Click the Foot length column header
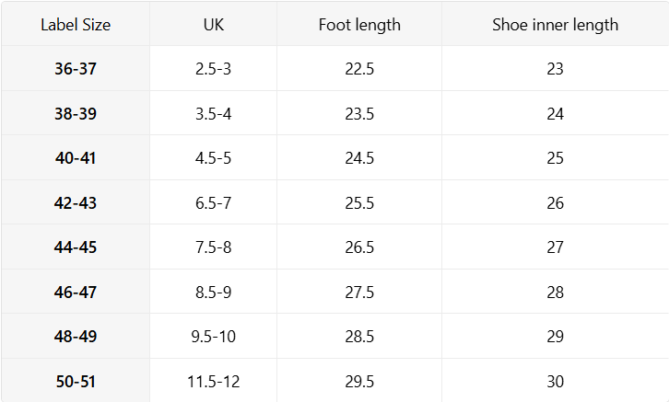Screen dimensions: 669x402 point(359,25)
